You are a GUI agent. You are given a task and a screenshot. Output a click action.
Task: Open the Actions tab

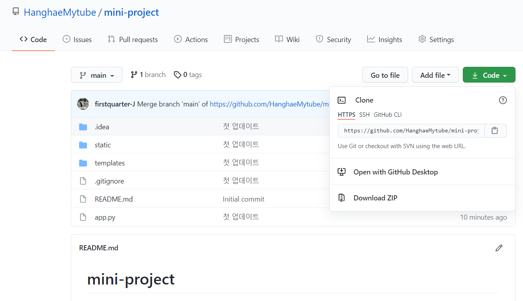191,39
